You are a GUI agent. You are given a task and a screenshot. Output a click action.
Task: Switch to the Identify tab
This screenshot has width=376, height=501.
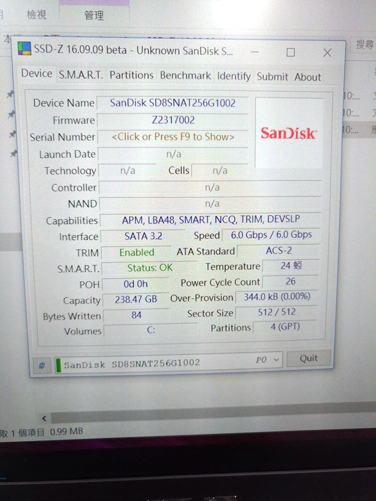[x=234, y=76]
